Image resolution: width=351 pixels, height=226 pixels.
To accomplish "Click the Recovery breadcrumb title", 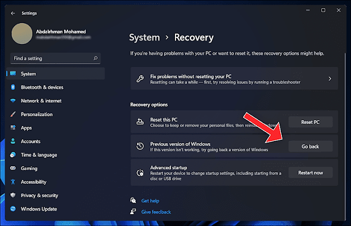I will point(194,37).
